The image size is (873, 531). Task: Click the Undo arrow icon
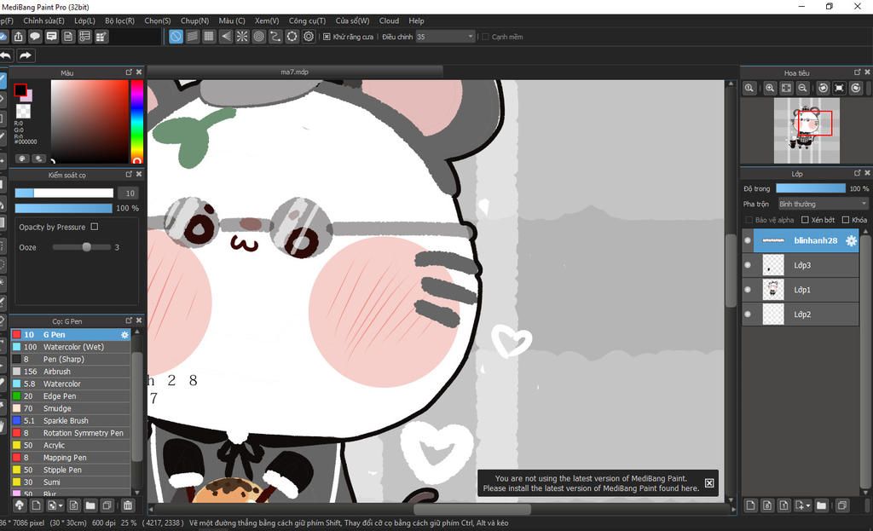click(x=5, y=55)
